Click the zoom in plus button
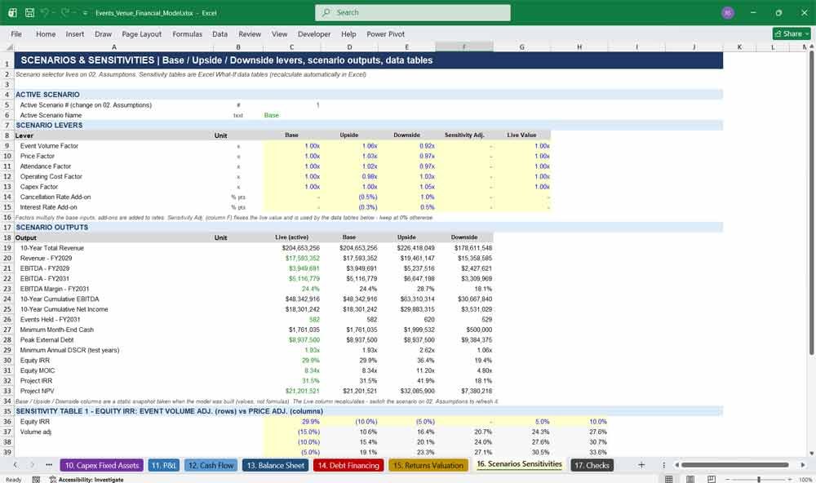816x483 pixels. 790,479
